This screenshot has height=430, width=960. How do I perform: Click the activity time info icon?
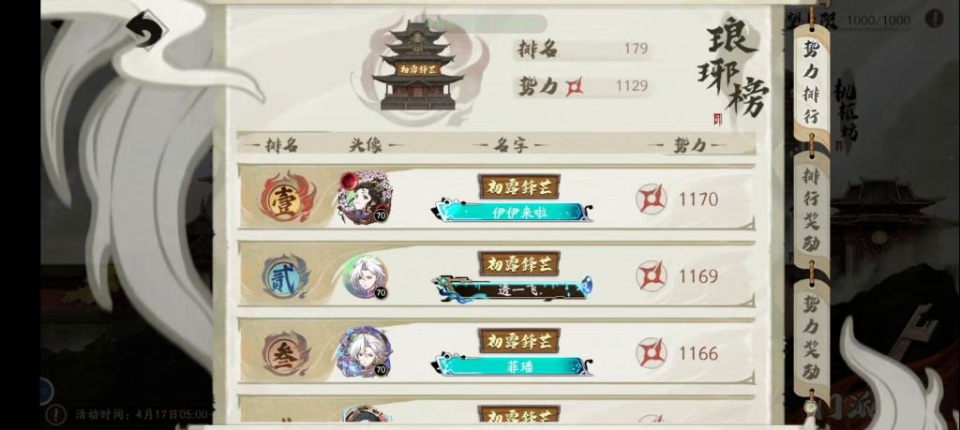tap(55, 414)
